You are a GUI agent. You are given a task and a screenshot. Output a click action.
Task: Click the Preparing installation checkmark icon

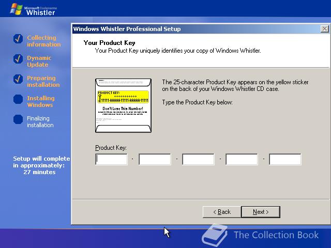pyautogui.click(x=18, y=79)
